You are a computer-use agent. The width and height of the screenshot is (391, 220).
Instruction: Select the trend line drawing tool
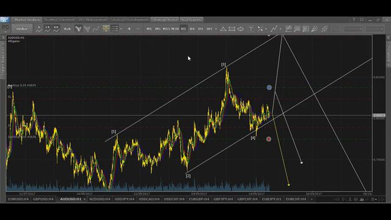click(x=274, y=29)
